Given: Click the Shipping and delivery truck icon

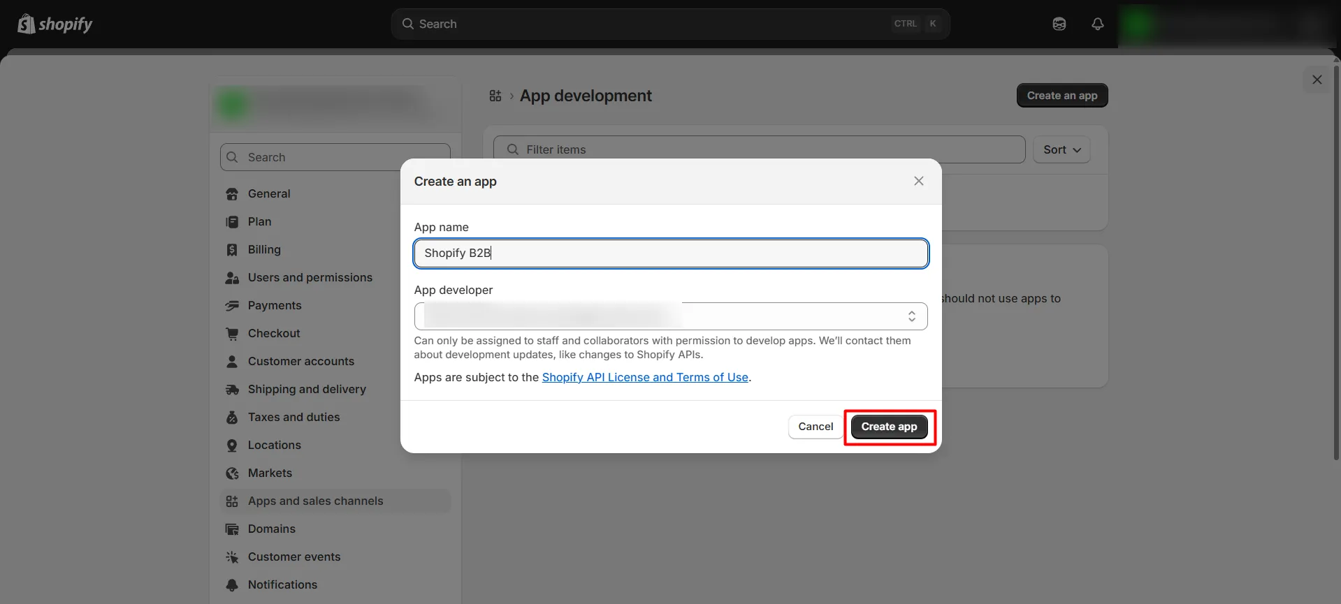Looking at the screenshot, I should point(232,390).
